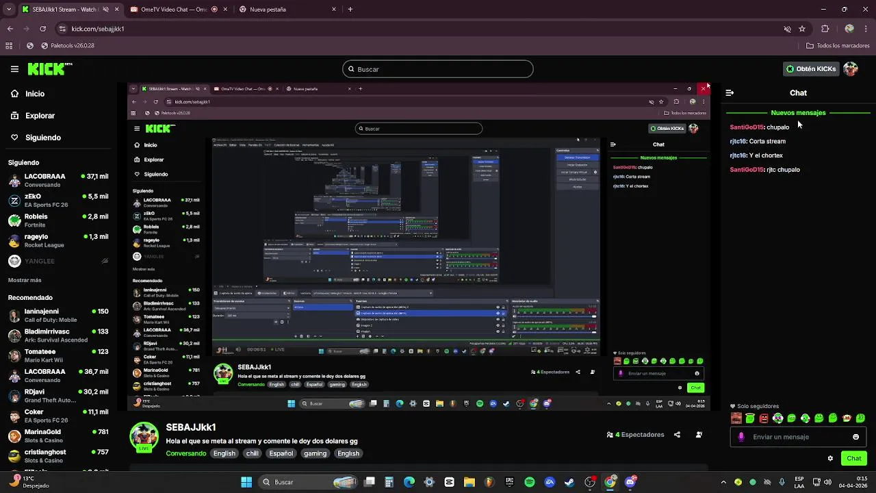The width and height of the screenshot is (876, 493).
Task: Click the Enviar un mensaje chat input
Action: (798, 437)
